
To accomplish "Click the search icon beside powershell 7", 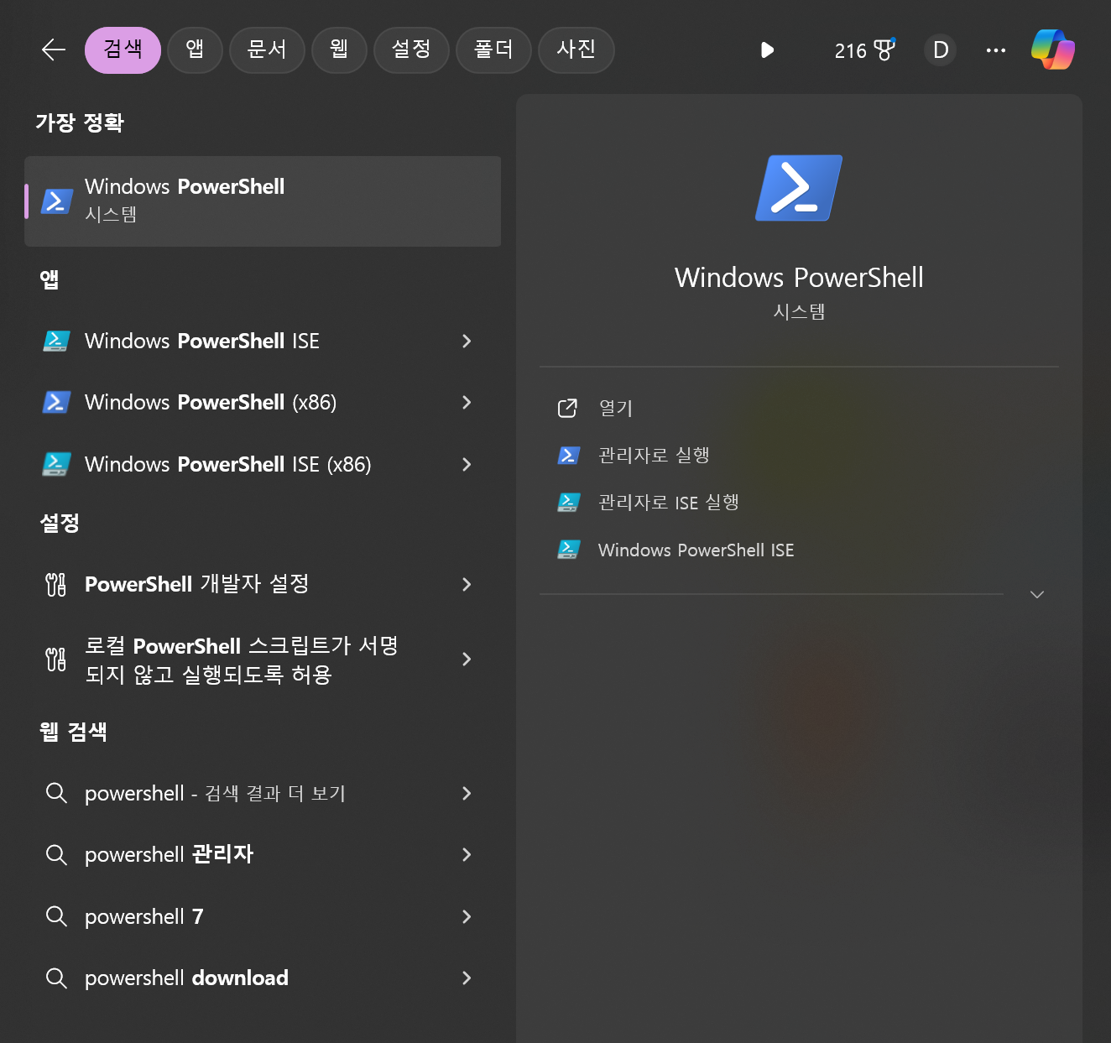I will (56, 916).
